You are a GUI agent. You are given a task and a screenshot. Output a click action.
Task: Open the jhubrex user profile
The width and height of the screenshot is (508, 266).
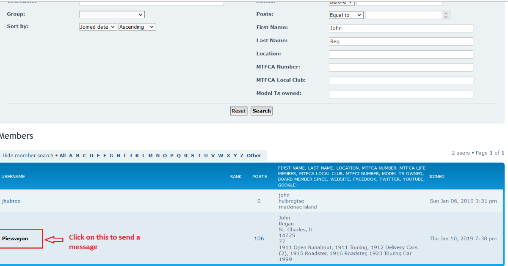(x=11, y=201)
